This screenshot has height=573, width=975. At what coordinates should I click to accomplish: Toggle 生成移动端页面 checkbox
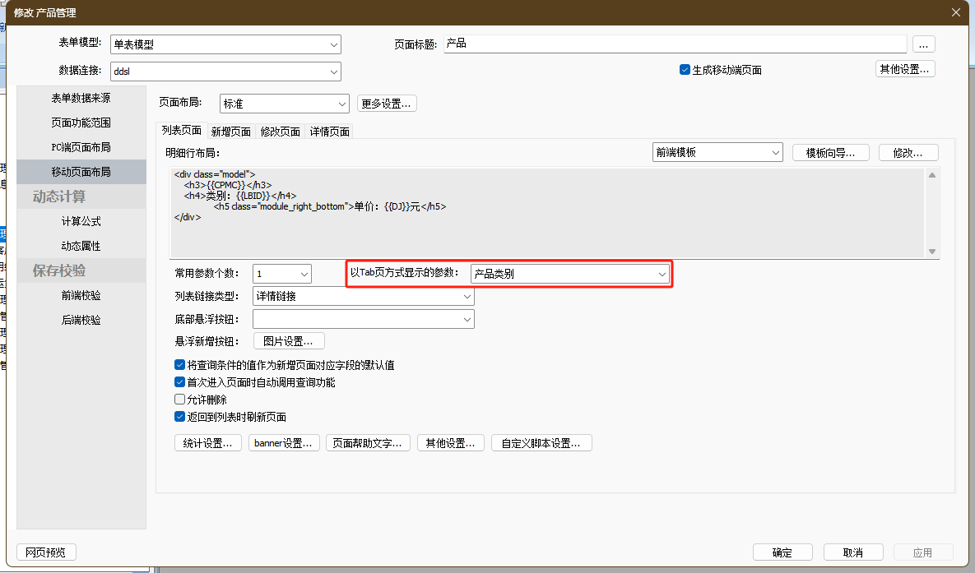[685, 70]
